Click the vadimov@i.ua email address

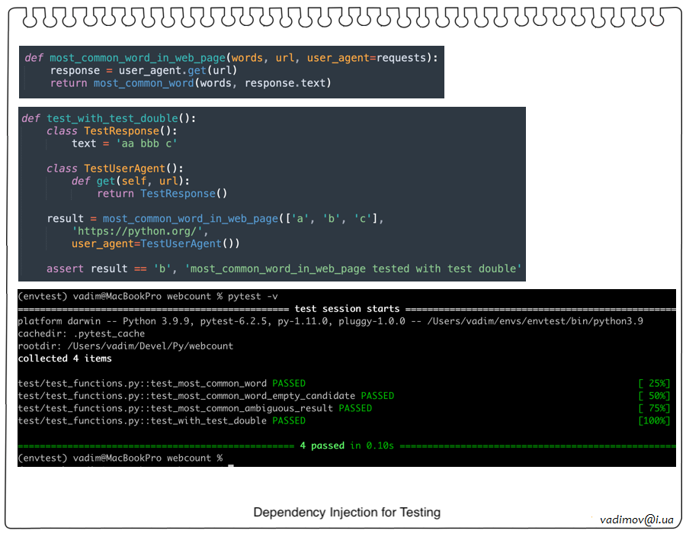[636, 519]
